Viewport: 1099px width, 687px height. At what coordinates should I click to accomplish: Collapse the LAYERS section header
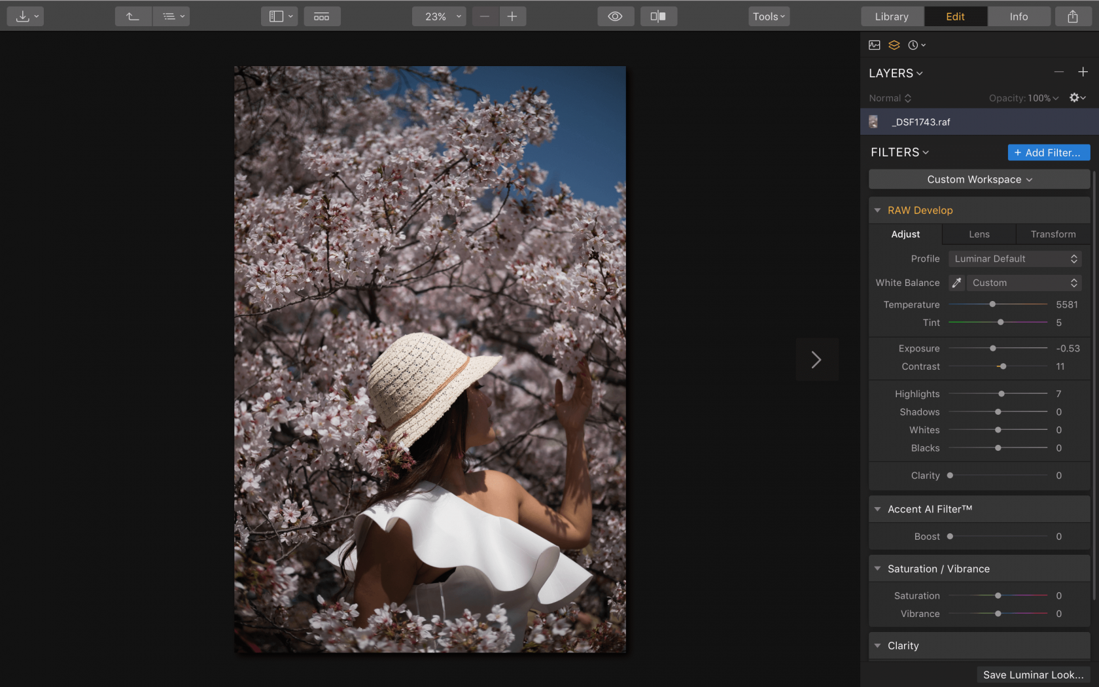(896, 73)
